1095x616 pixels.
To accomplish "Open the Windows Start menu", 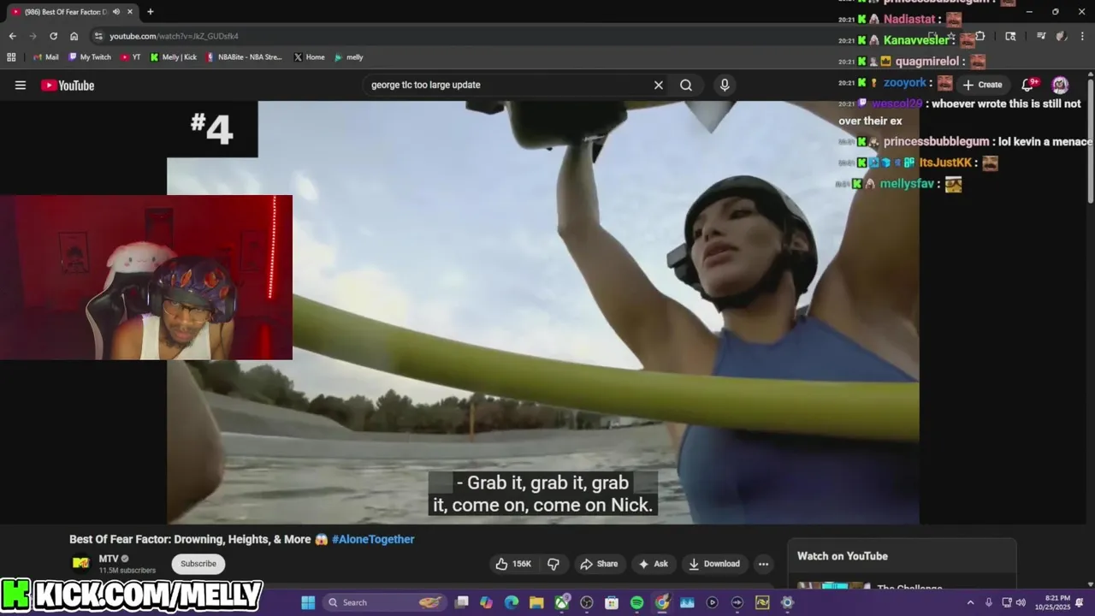I will click(x=308, y=602).
